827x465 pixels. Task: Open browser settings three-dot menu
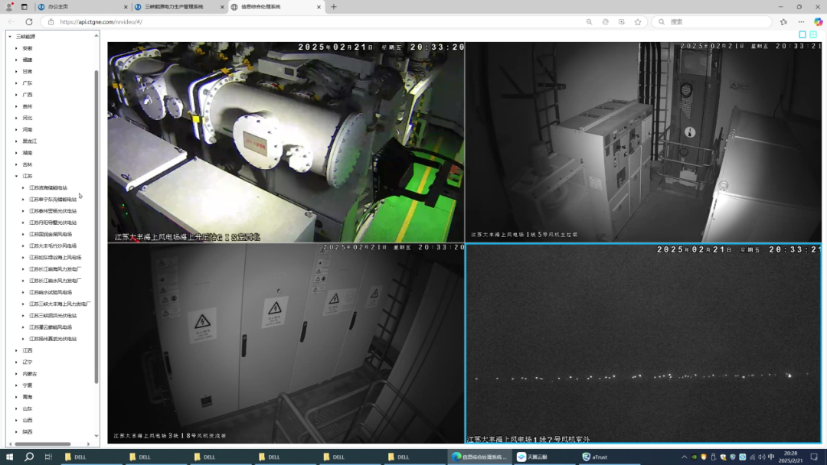point(801,22)
